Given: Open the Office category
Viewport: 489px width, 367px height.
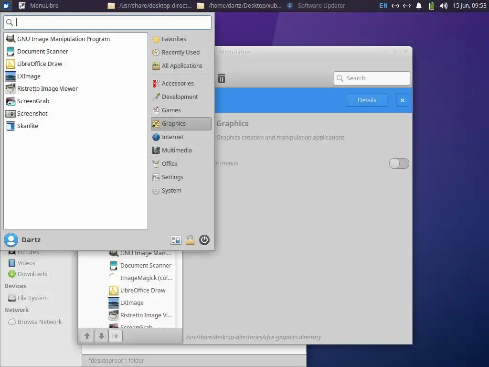Looking at the screenshot, I should point(181,164).
